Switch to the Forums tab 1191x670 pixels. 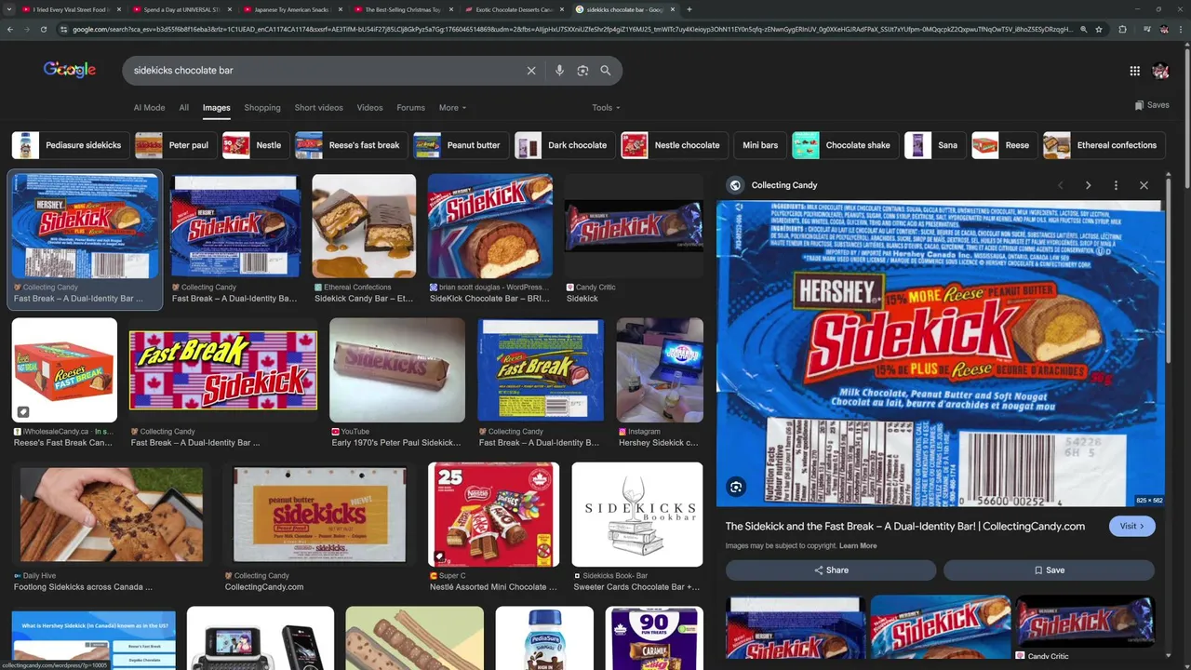click(x=410, y=108)
